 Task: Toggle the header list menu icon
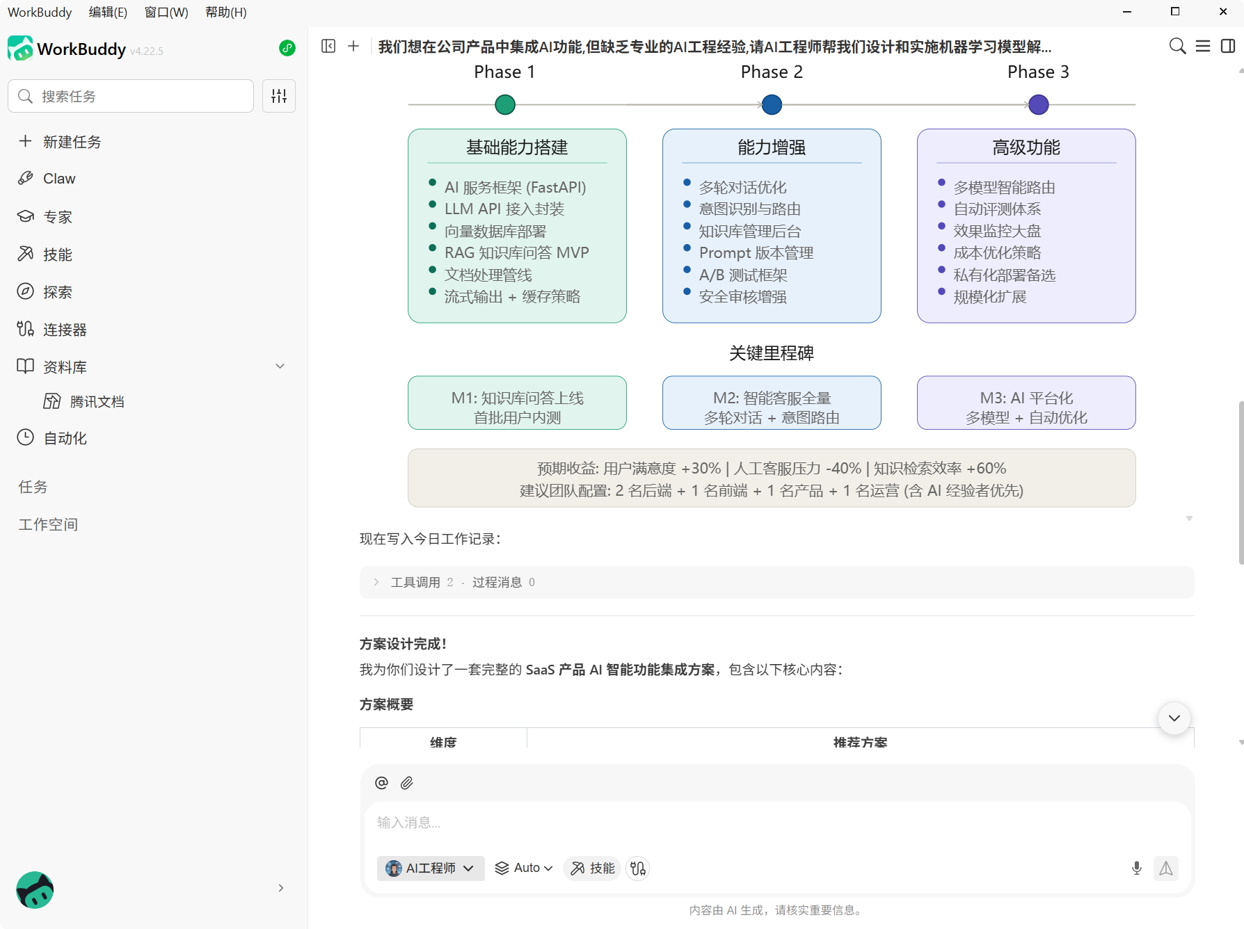tap(1203, 46)
